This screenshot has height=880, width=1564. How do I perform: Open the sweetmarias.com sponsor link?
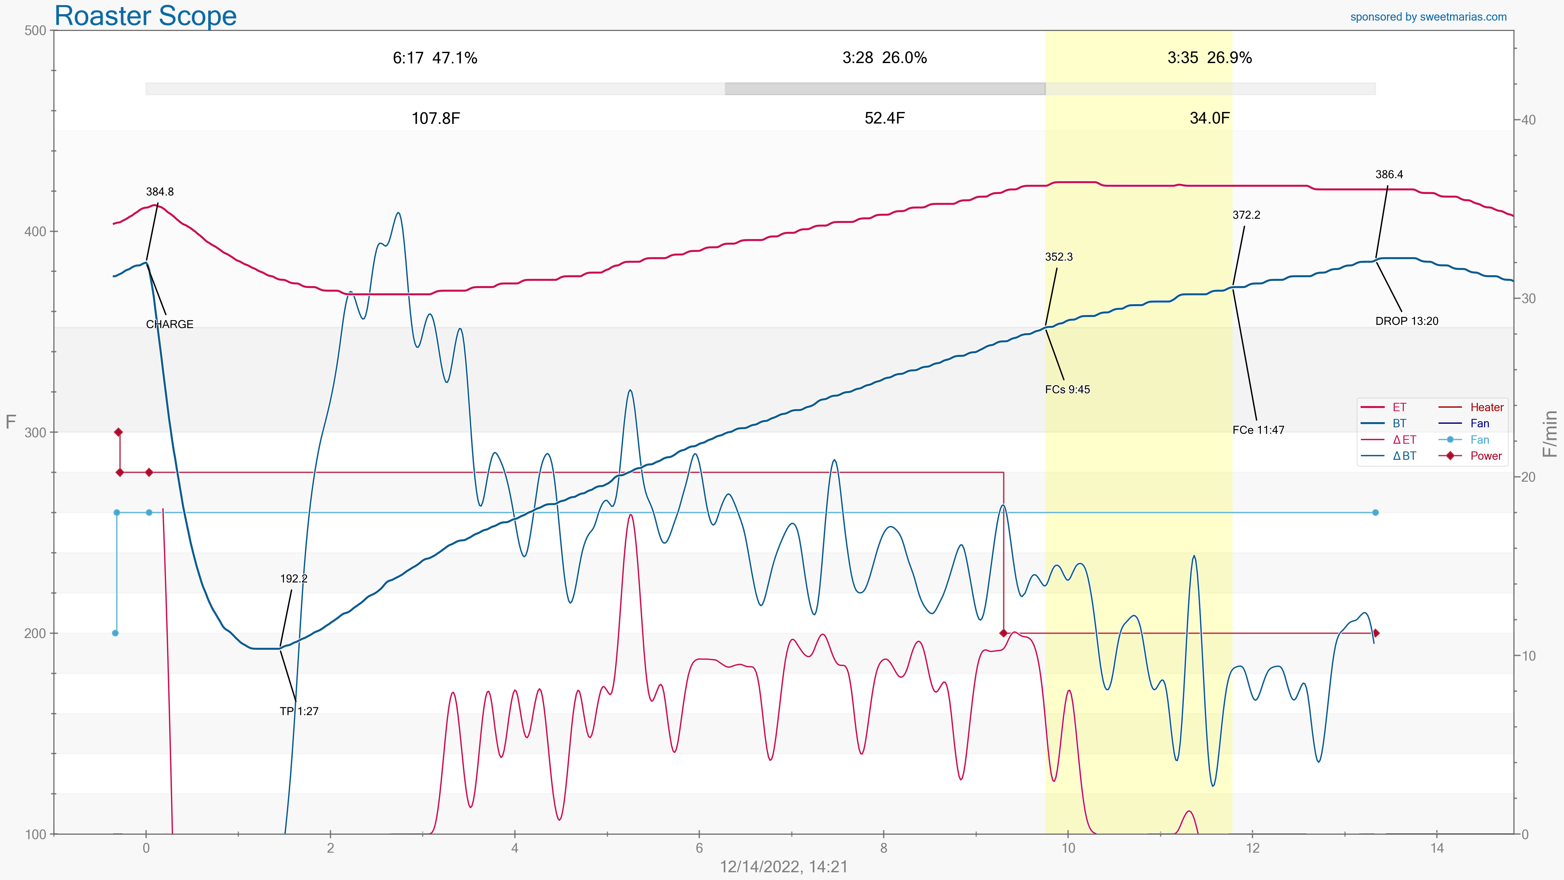(x=1428, y=17)
